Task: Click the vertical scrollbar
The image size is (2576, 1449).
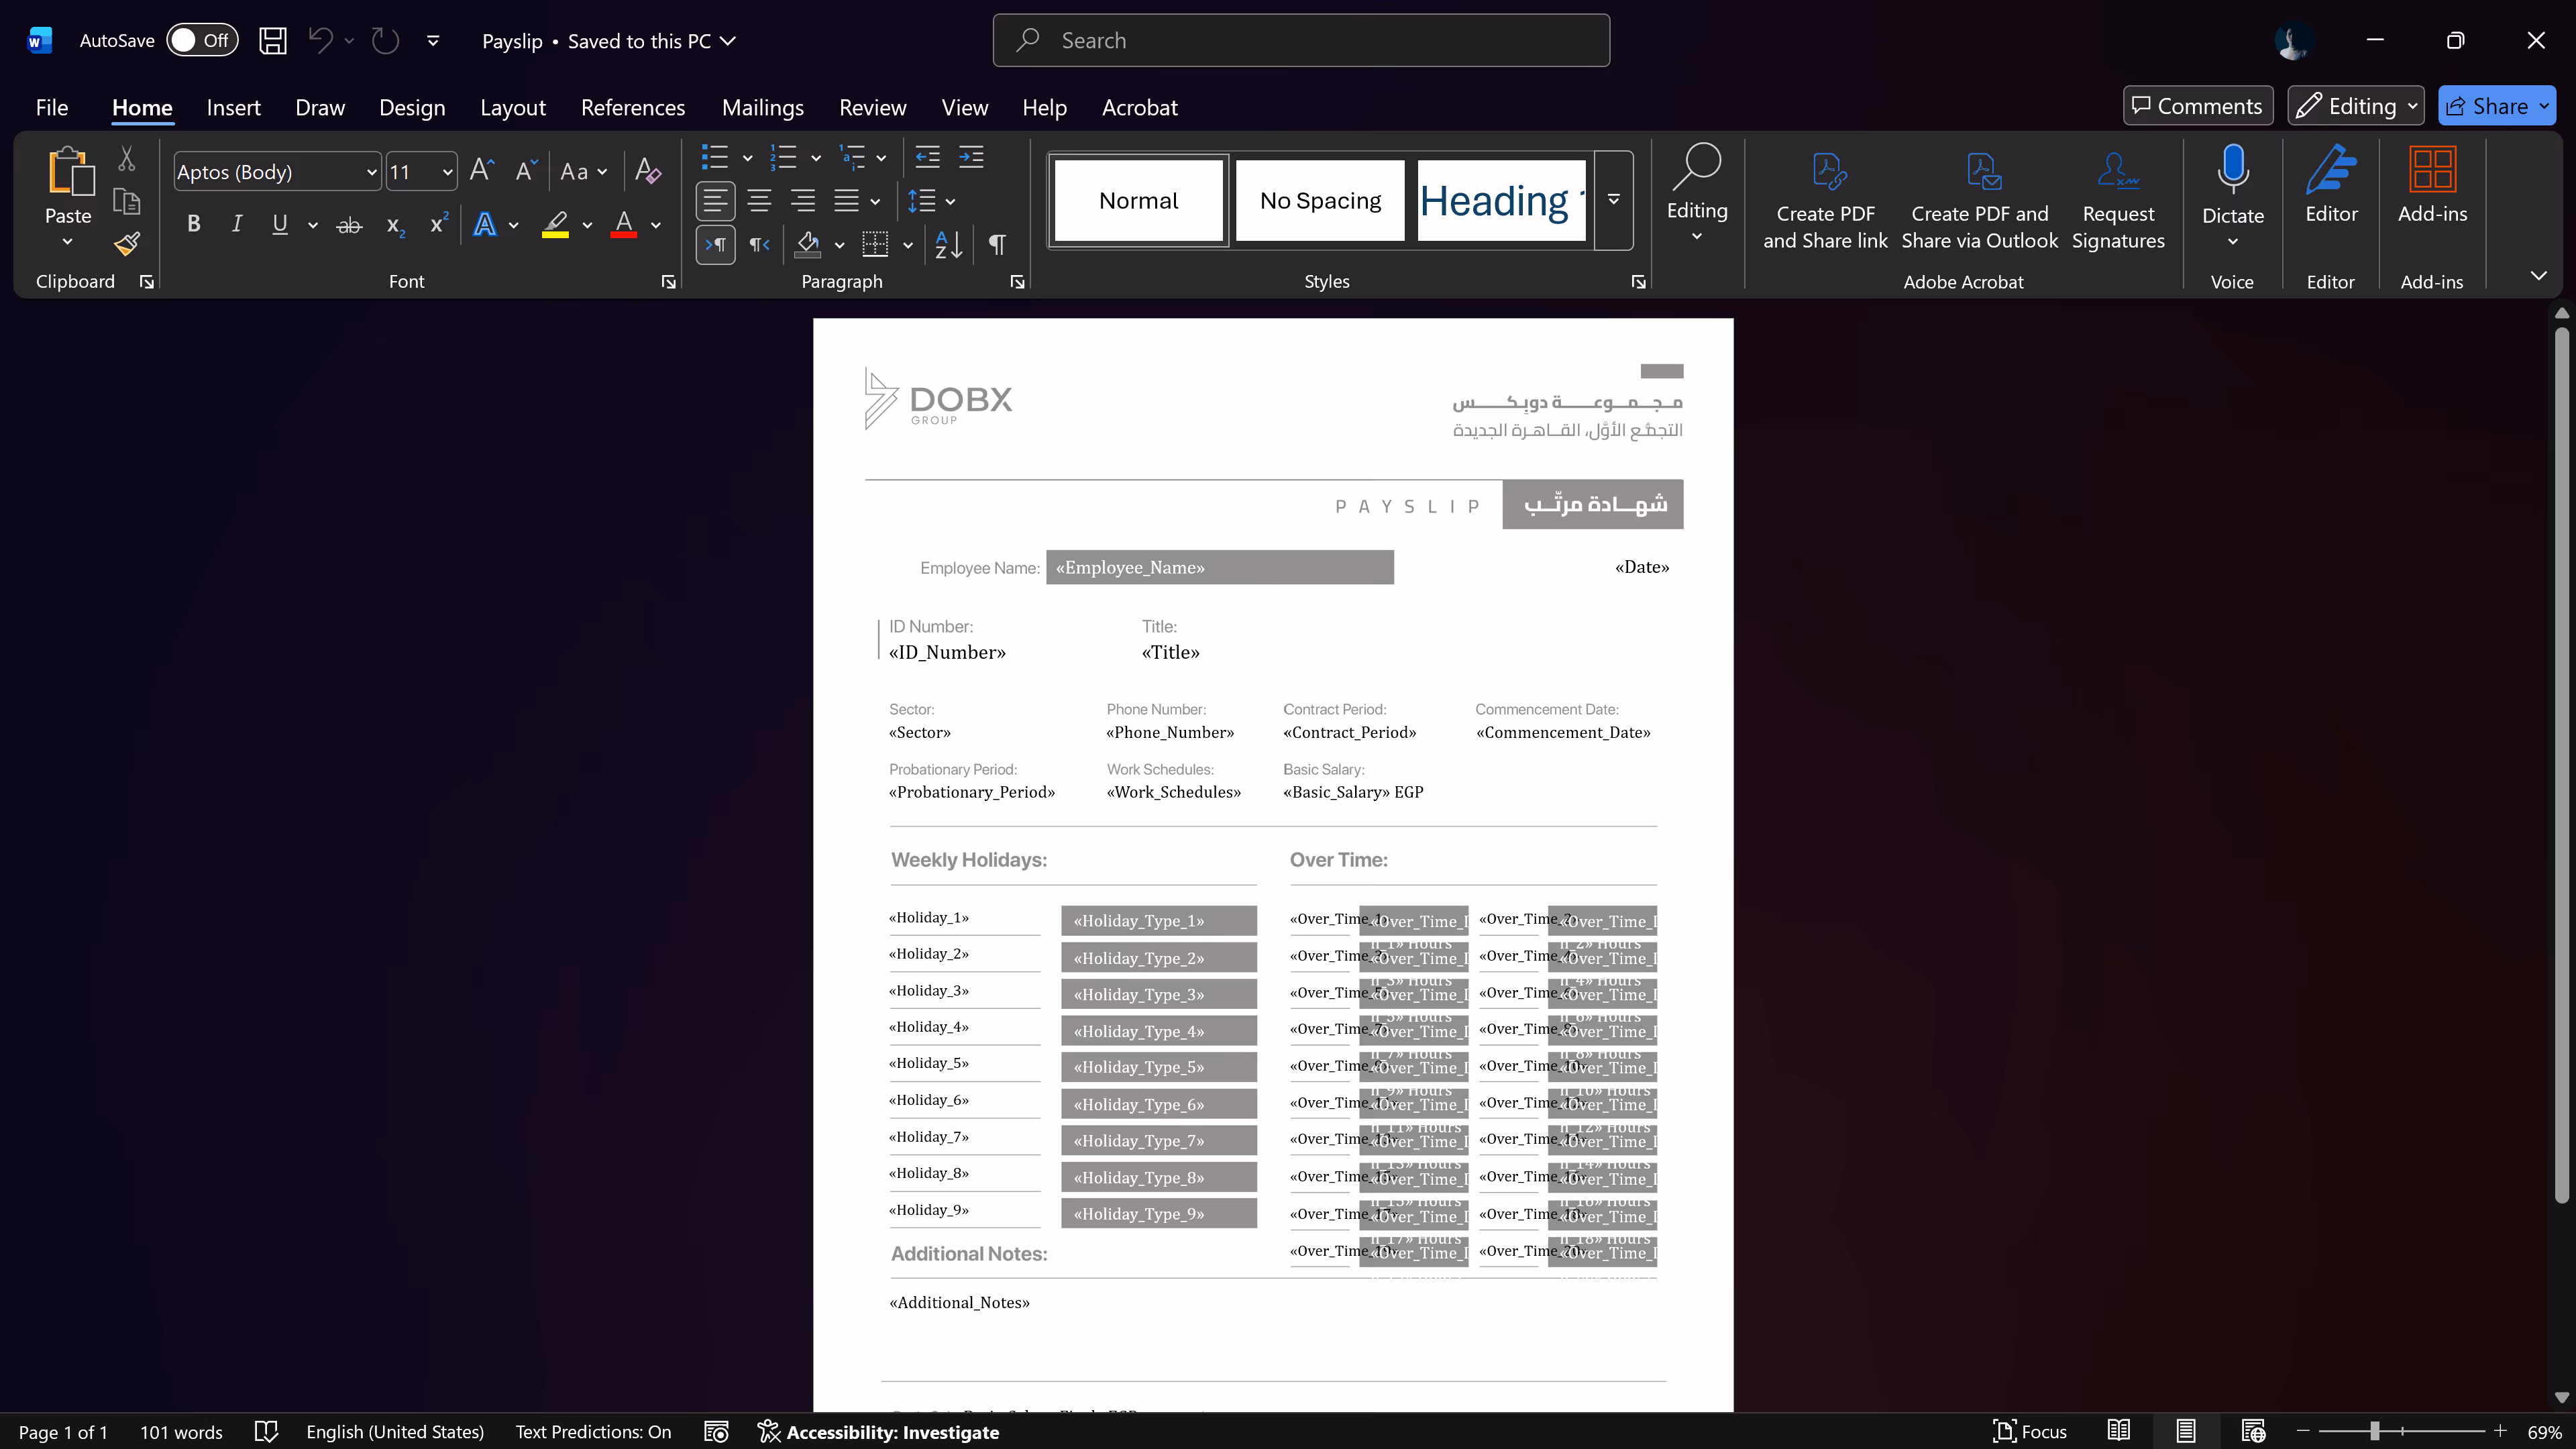Action: [2561, 765]
